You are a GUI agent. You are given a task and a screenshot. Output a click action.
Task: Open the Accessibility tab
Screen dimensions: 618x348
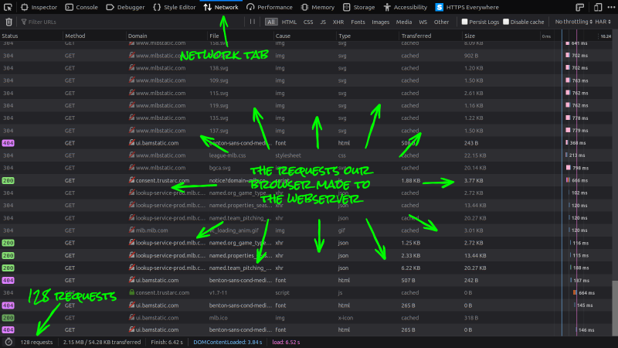(x=405, y=7)
